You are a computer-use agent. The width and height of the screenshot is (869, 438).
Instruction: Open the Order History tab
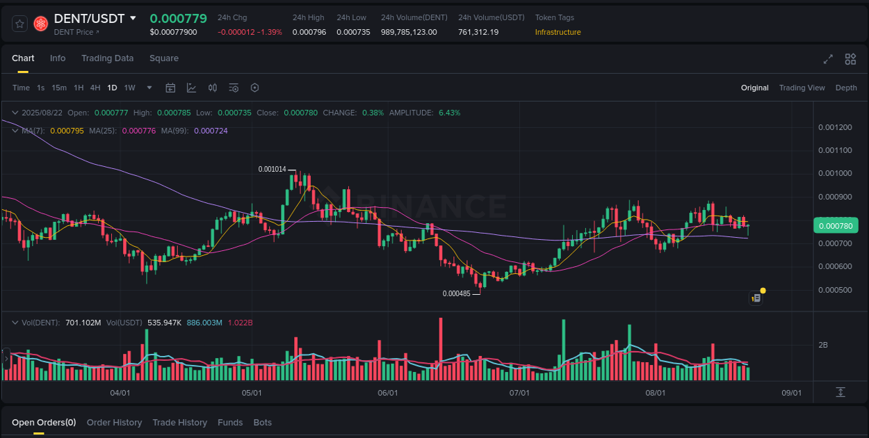tap(114, 422)
